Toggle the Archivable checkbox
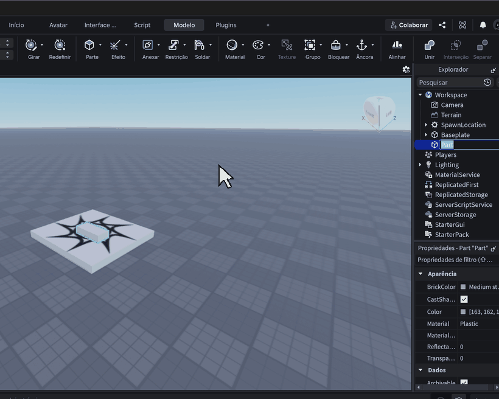Viewport: 499px width, 399px height. click(x=464, y=382)
